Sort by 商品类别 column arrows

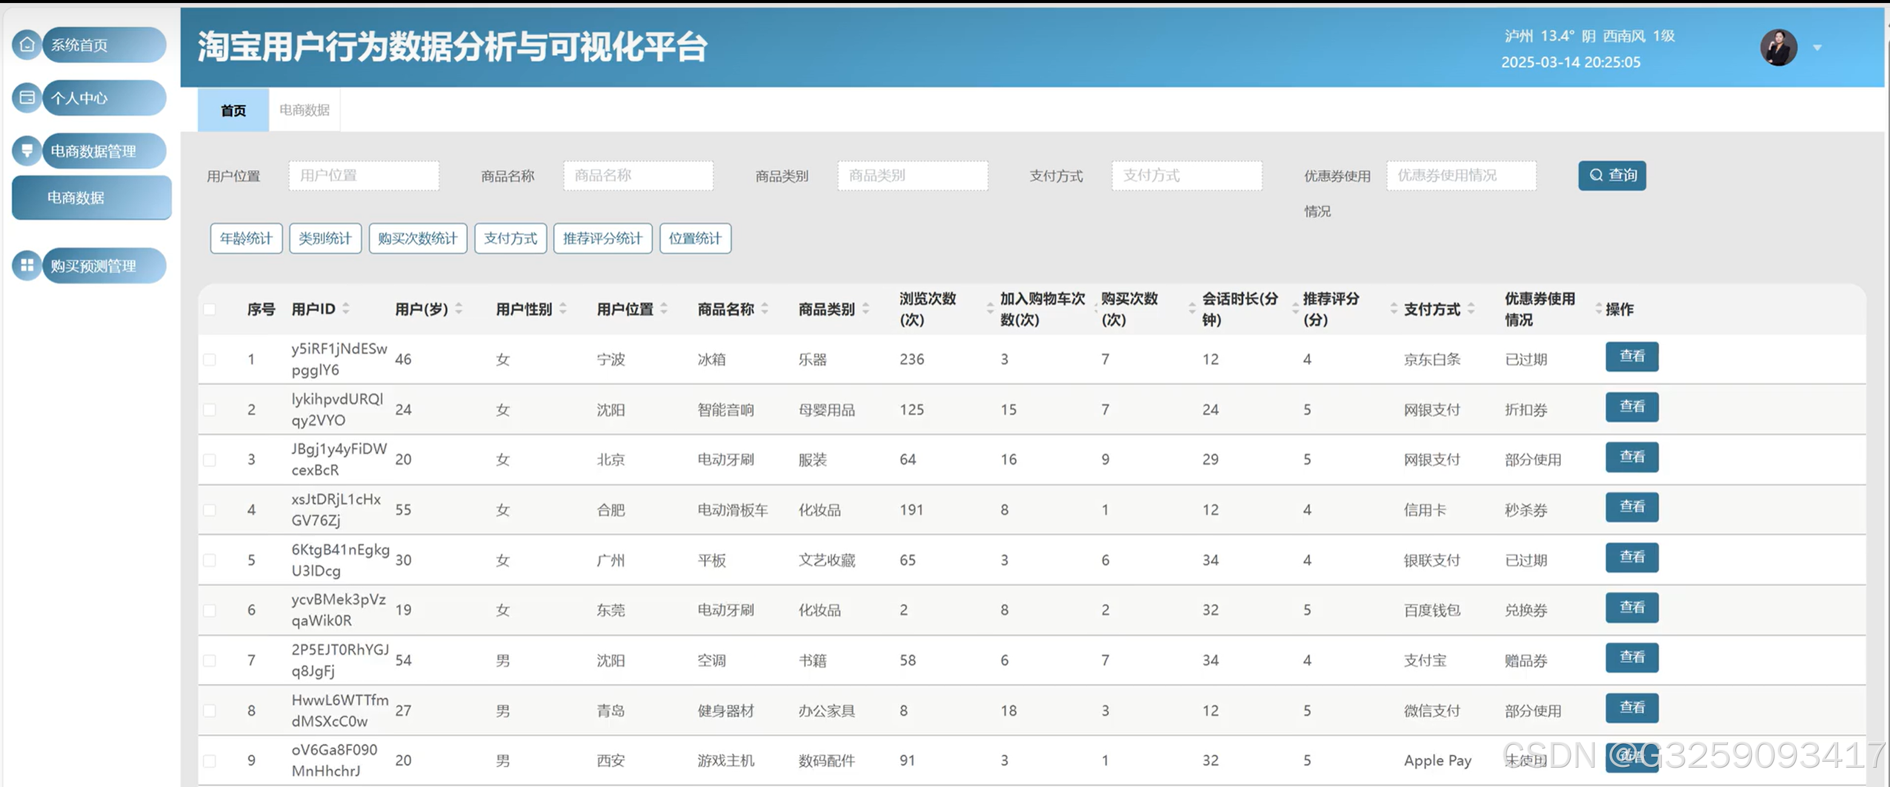tap(866, 309)
